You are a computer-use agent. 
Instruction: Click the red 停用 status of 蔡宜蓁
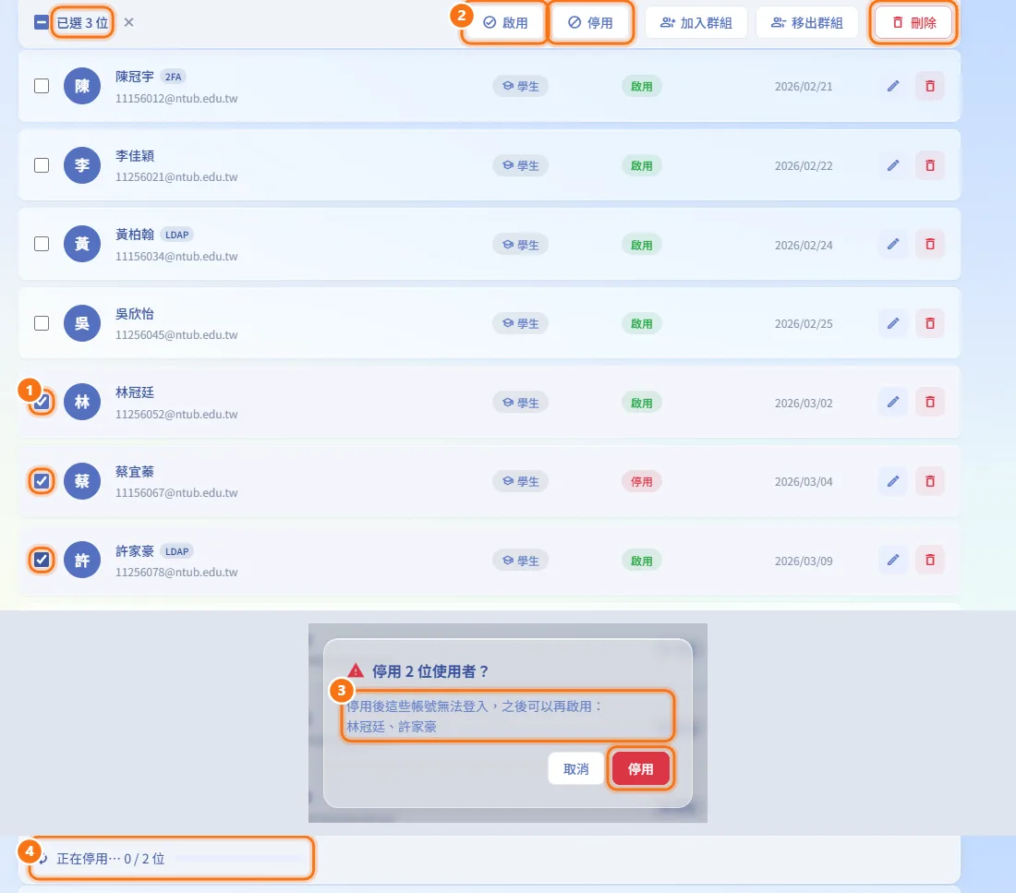click(642, 481)
